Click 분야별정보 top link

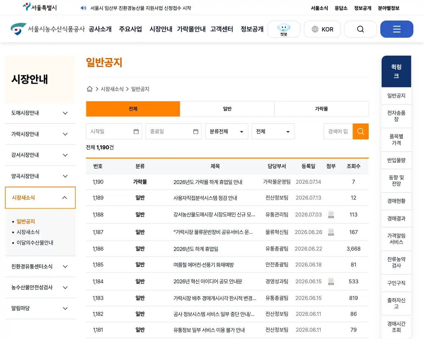pyautogui.click(x=389, y=8)
